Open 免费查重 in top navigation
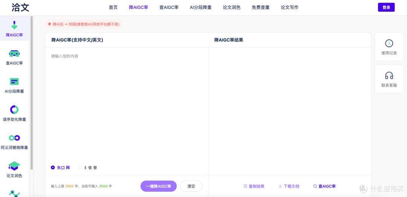The height and width of the screenshot is (197, 407). coord(261,7)
